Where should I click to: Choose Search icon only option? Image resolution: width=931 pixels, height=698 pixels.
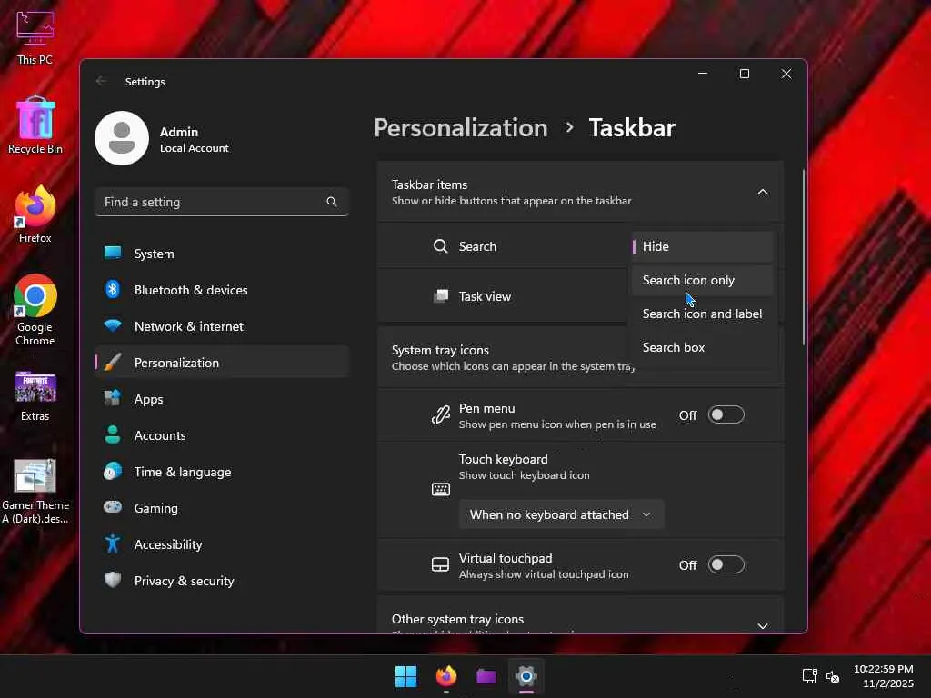(x=703, y=280)
